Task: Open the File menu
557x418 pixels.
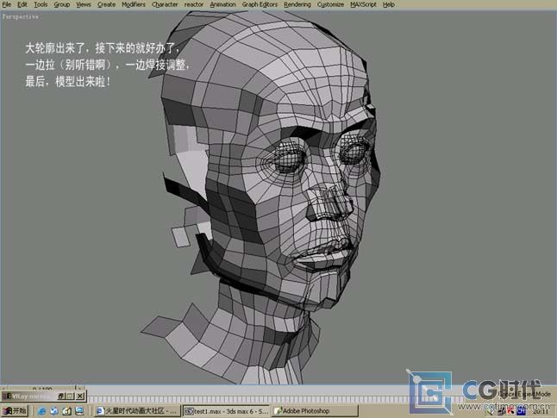Action: pos(7,4)
